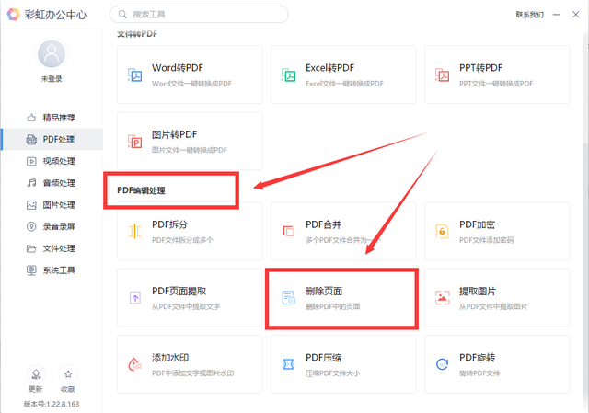Open the PPT转PDF tool card
The height and width of the screenshot is (413, 589).
click(497, 75)
